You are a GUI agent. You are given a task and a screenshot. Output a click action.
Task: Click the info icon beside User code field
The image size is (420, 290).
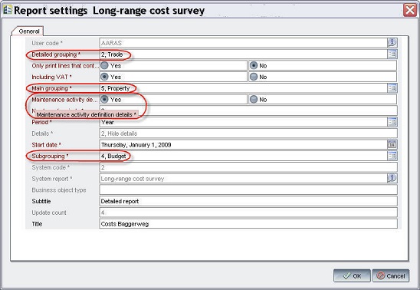pyautogui.click(x=392, y=43)
